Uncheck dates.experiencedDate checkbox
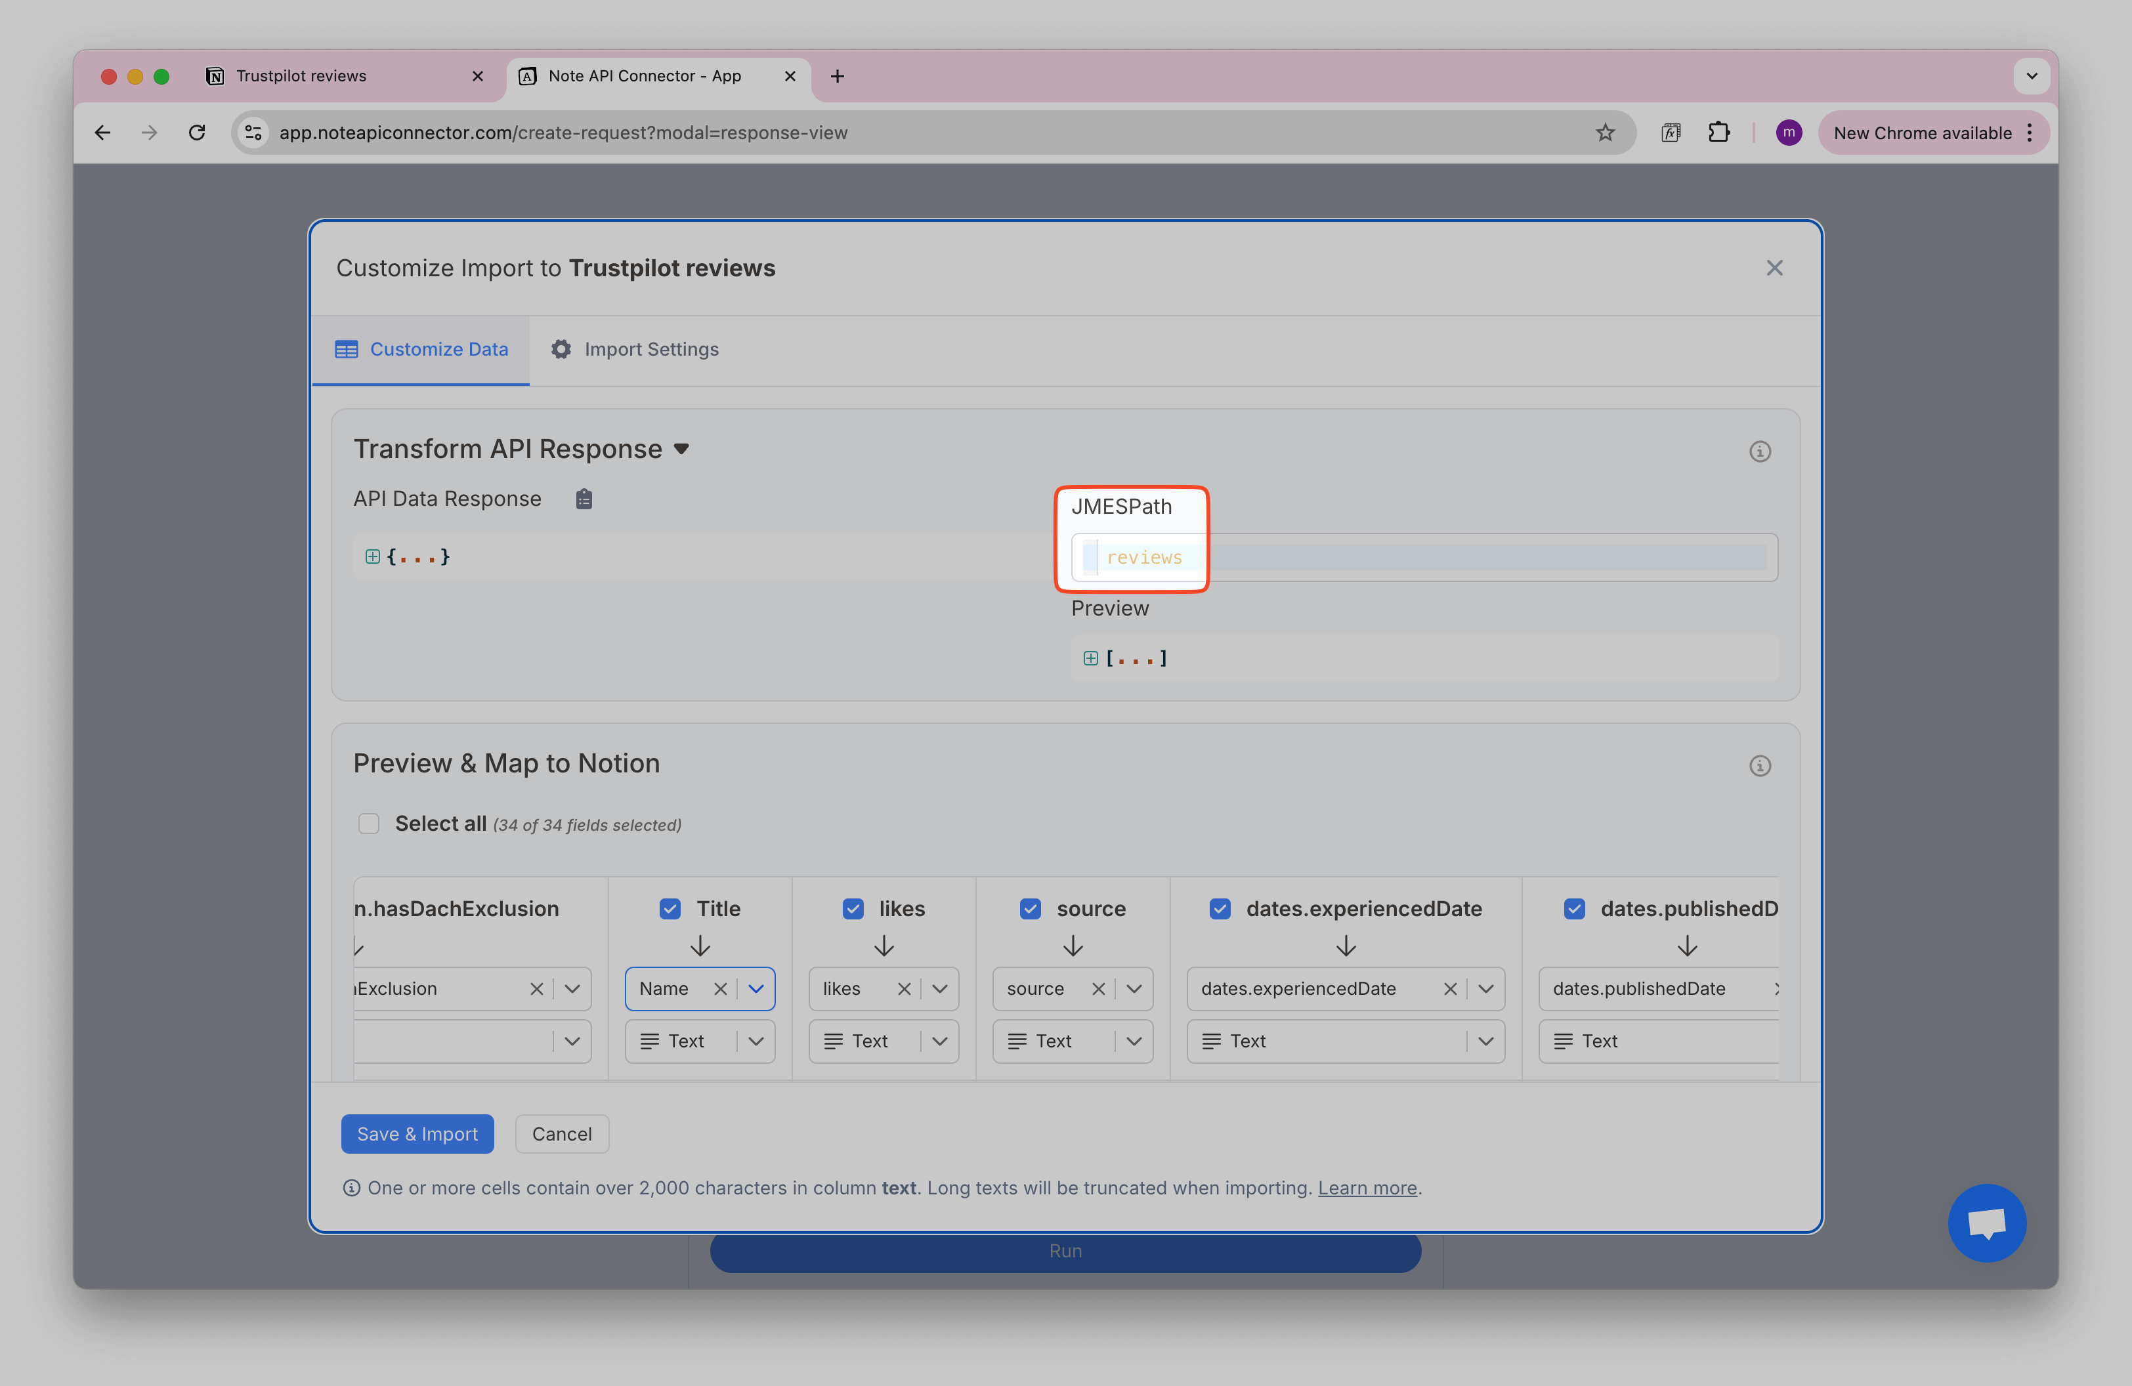This screenshot has height=1386, width=2132. pyautogui.click(x=1219, y=909)
